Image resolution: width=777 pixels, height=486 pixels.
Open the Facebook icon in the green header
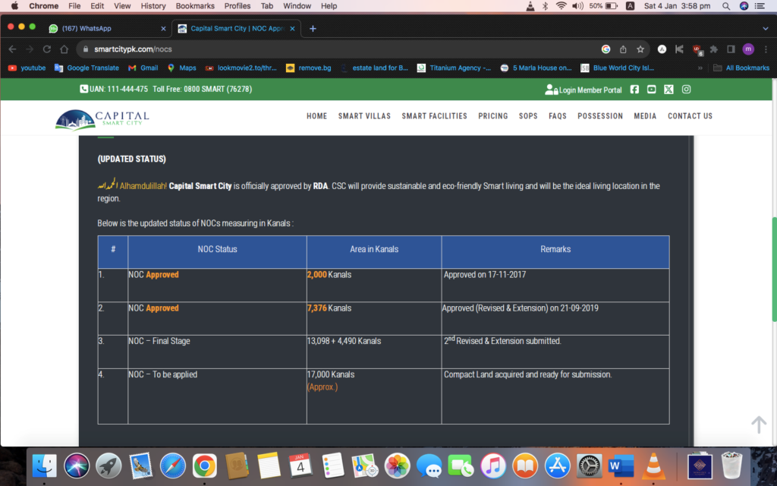pyautogui.click(x=634, y=90)
